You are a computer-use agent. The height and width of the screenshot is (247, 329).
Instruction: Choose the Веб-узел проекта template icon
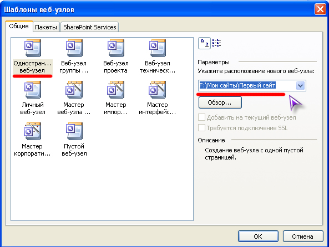115,48
